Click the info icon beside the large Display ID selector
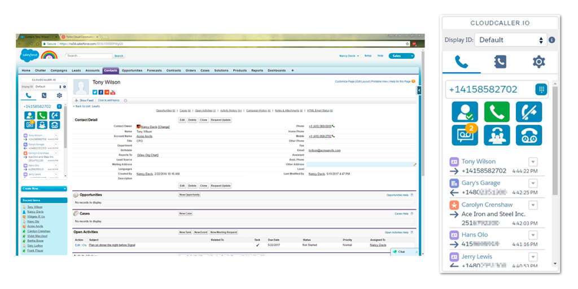Viewport: 578px width, 289px height. tap(552, 40)
